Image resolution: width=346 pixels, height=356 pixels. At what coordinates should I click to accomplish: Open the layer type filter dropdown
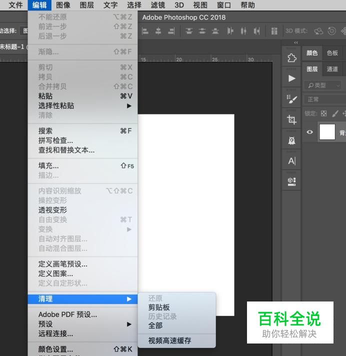(322, 85)
